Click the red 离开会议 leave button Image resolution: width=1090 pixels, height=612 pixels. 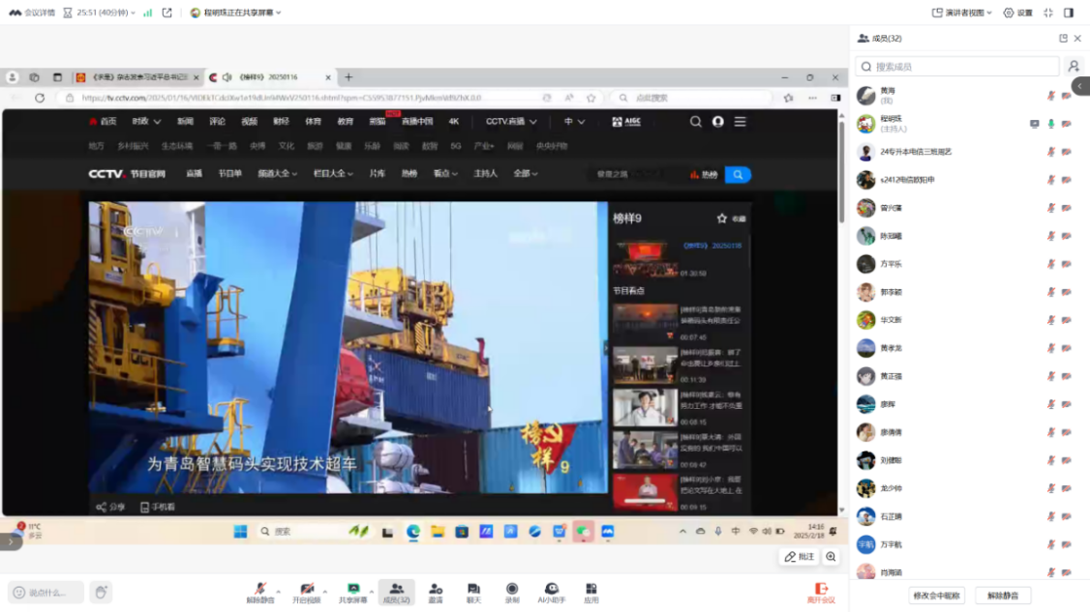821,592
